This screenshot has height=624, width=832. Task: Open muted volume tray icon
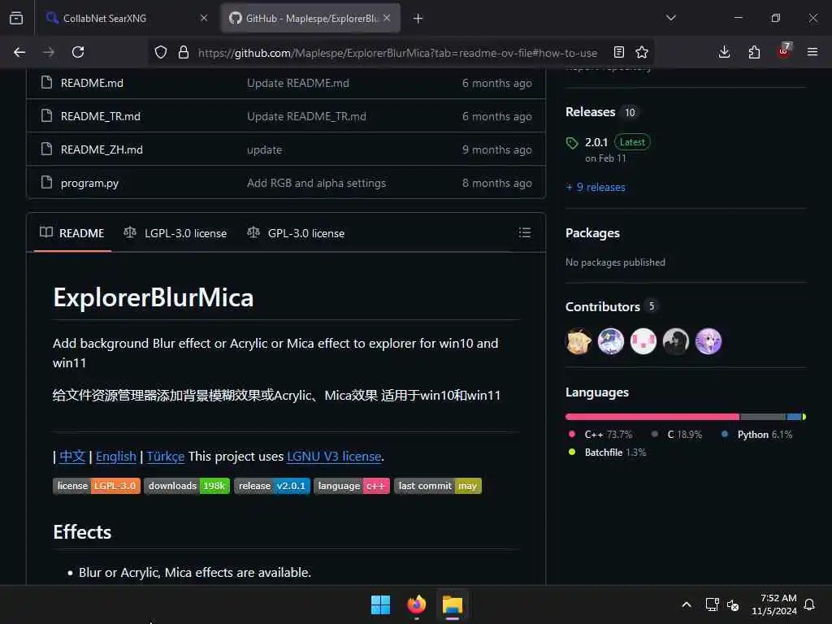tap(733, 604)
